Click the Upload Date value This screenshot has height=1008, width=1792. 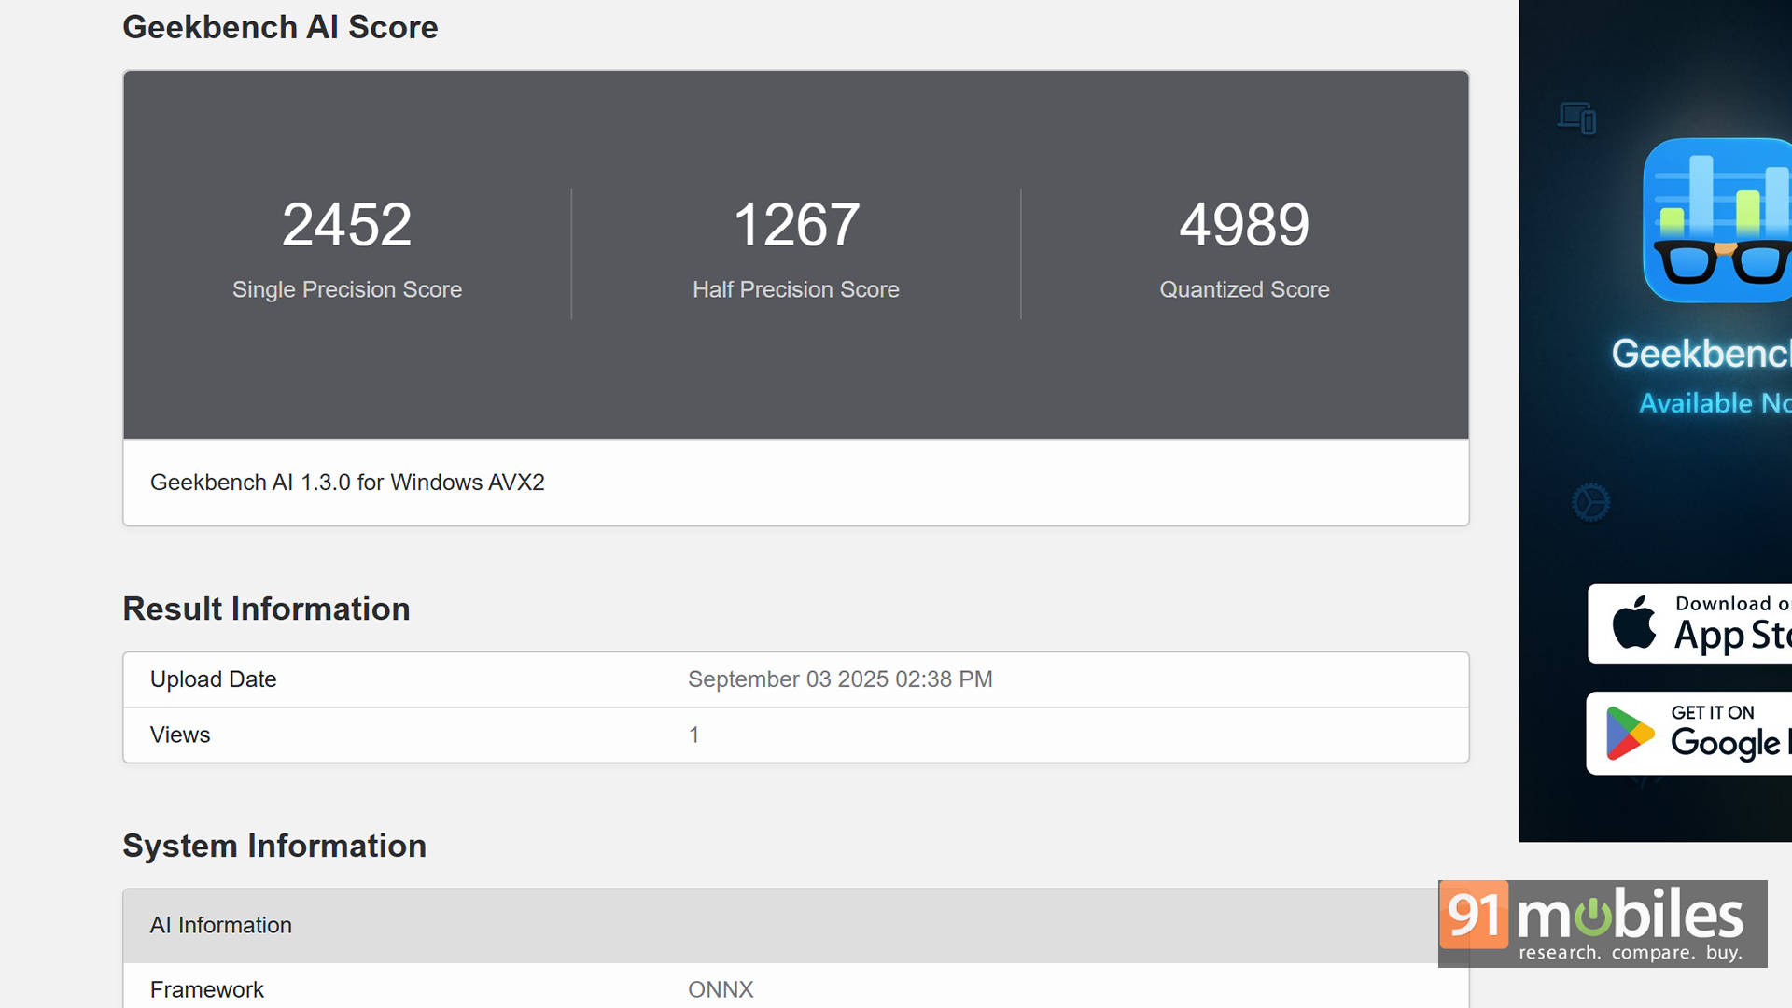point(839,679)
